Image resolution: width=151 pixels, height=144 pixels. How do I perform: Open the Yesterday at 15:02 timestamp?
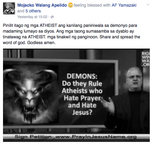[32, 17]
